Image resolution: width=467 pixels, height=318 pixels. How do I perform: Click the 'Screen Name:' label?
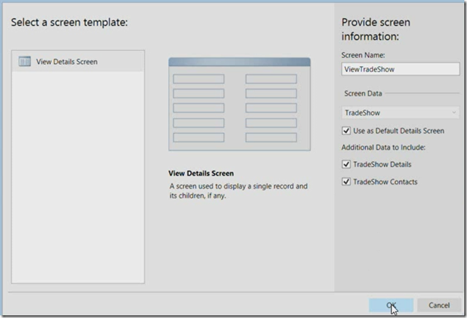(363, 55)
